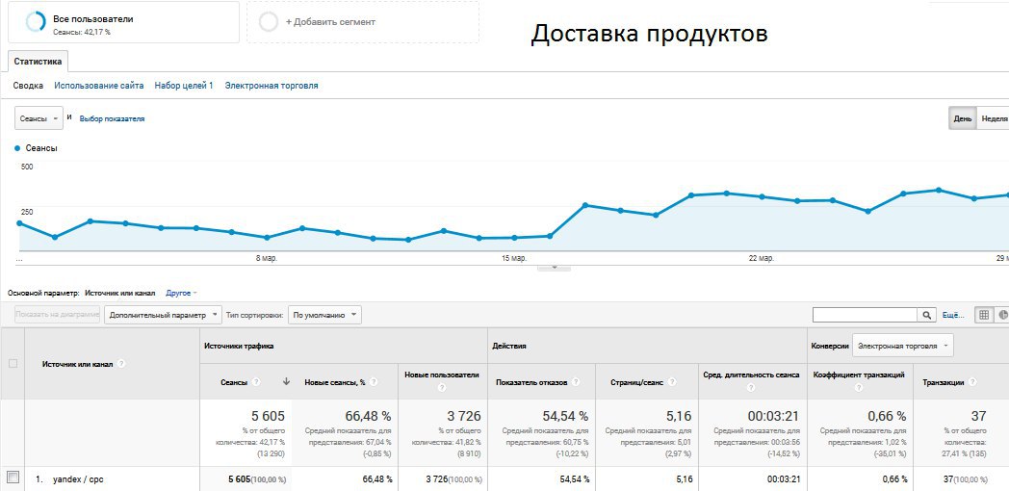This screenshot has width=1009, height=491.
Task: Switch to the pie chart view
Action: (x=1002, y=315)
